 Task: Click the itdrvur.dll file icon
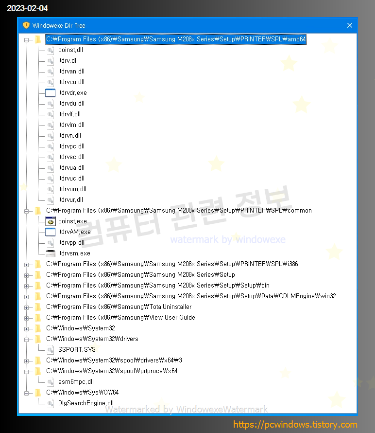(50, 200)
